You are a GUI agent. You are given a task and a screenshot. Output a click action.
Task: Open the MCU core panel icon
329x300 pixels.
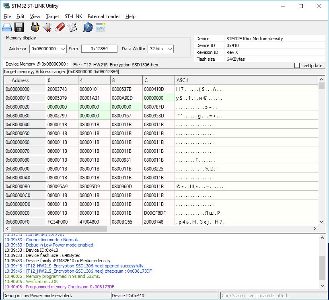click(x=88, y=27)
